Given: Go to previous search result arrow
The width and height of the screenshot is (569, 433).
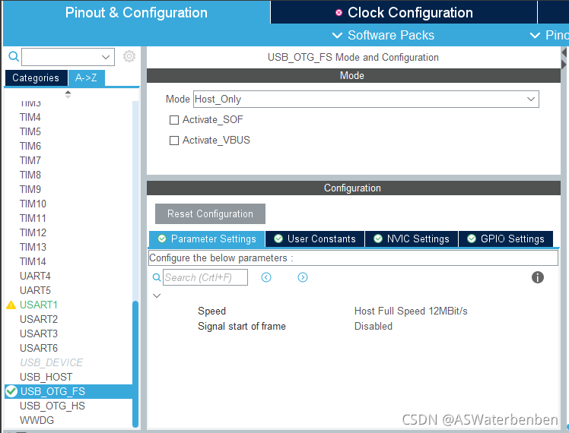Looking at the screenshot, I should (x=266, y=277).
